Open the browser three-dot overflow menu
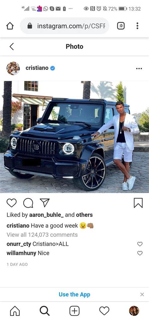The width and height of the screenshot is (149, 320). coord(137,26)
